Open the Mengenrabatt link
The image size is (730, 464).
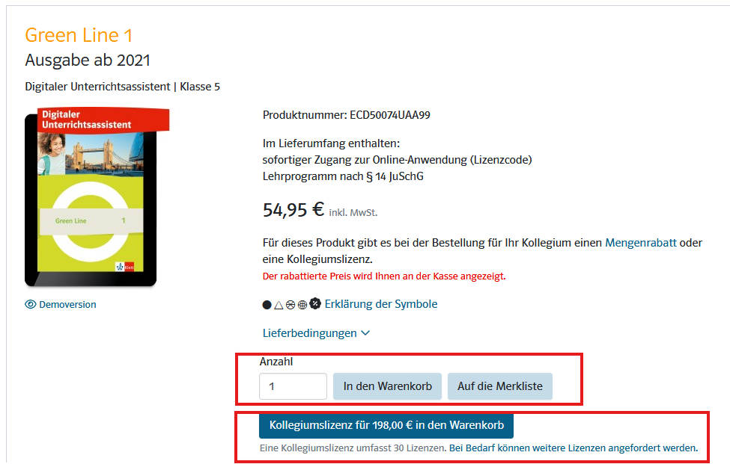641,242
